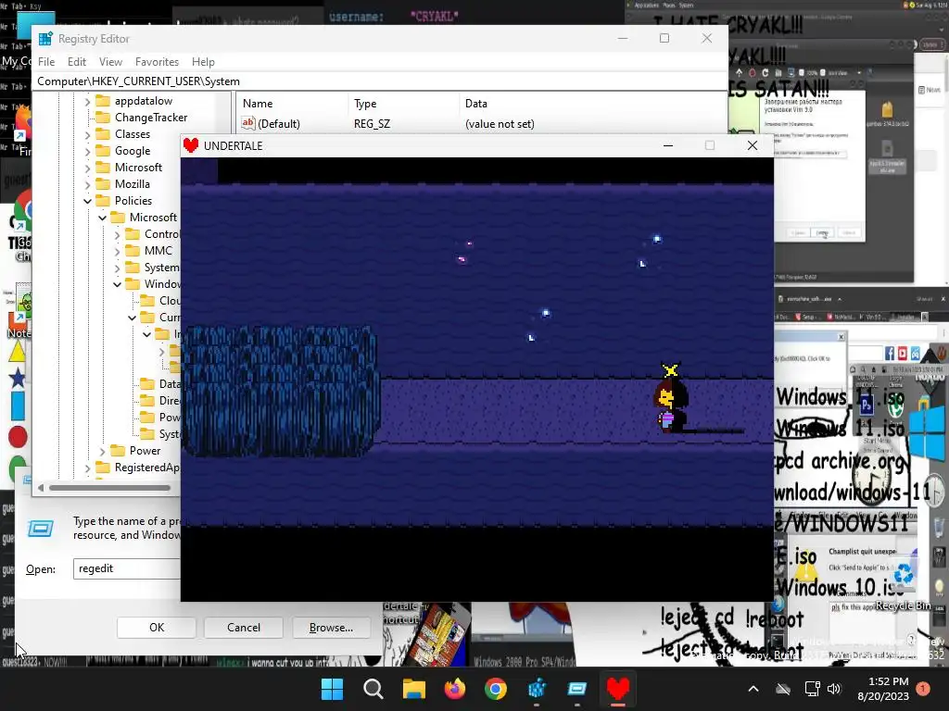Expand the Mozilla registry key

point(87,184)
